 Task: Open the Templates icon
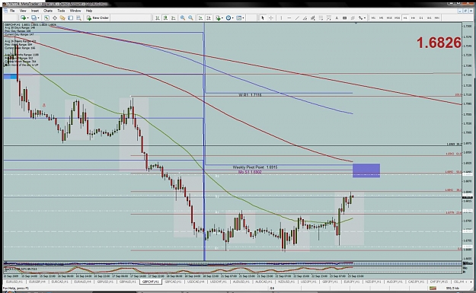239,18
